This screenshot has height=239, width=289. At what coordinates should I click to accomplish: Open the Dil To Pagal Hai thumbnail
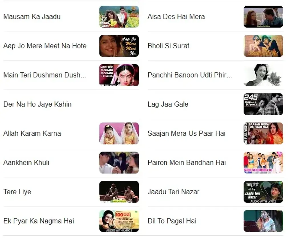pyautogui.click(x=263, y=221)
